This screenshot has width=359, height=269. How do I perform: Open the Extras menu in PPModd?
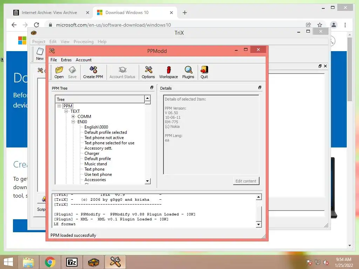coord(66,60)
